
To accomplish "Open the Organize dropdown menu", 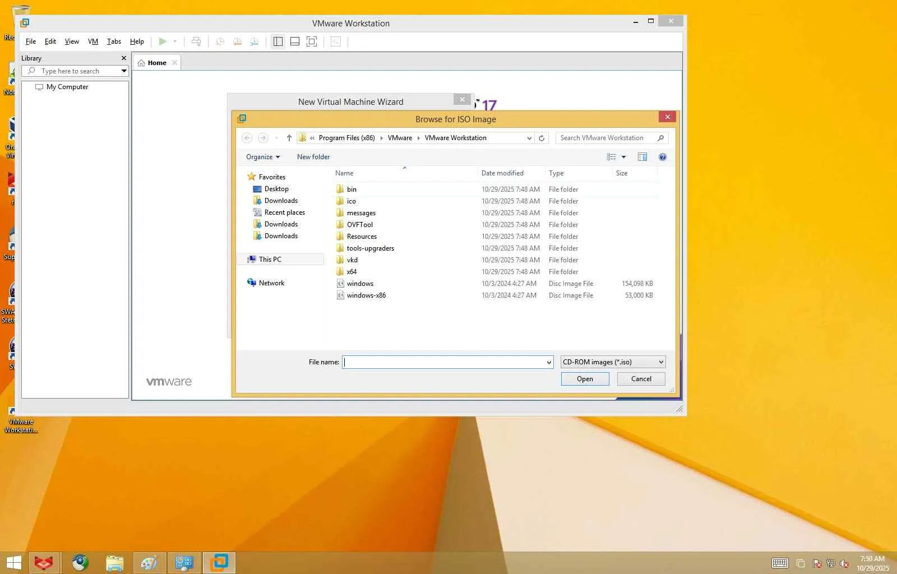I will pos(263,157).
